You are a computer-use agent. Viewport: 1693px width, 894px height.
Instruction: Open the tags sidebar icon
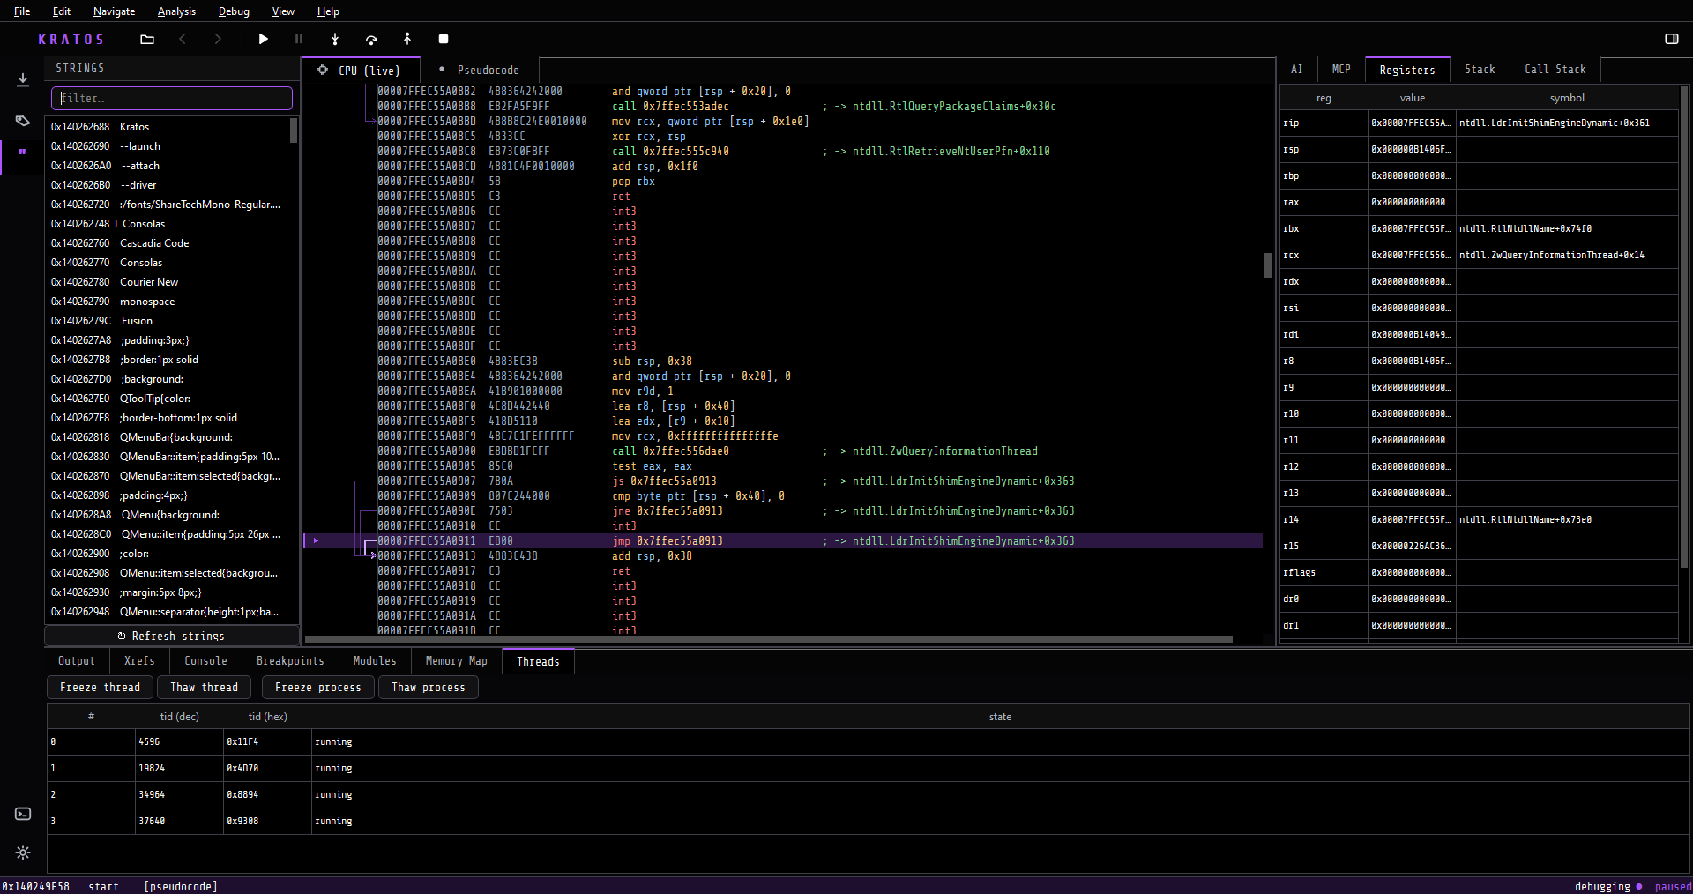[x=23, y=121]
